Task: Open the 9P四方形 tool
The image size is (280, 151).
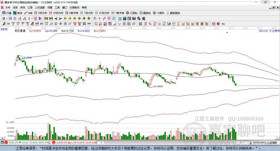Action: pyautogui.click(x=56, y=13)
